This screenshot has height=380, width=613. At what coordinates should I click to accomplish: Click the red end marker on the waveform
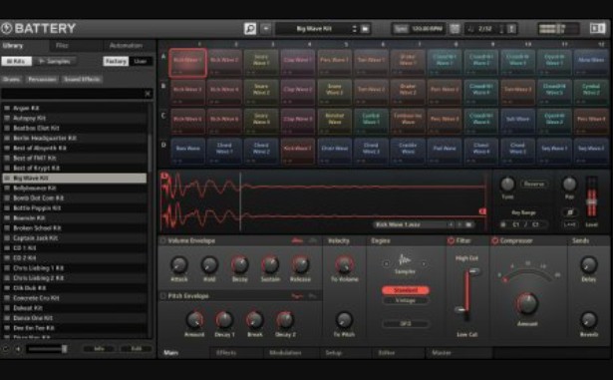click(482, 211)
